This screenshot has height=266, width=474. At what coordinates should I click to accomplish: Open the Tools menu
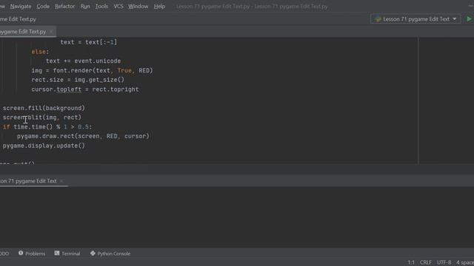[x=101, y=7]
